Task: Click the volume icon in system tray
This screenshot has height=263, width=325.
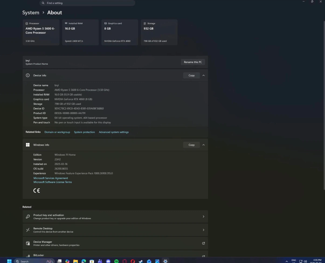Action: pyautogui.click(x=305, y=261)
